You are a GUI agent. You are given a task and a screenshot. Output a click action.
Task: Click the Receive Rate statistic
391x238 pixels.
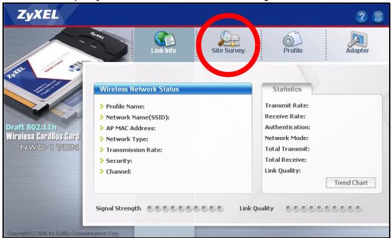click(x=285, y=117)
